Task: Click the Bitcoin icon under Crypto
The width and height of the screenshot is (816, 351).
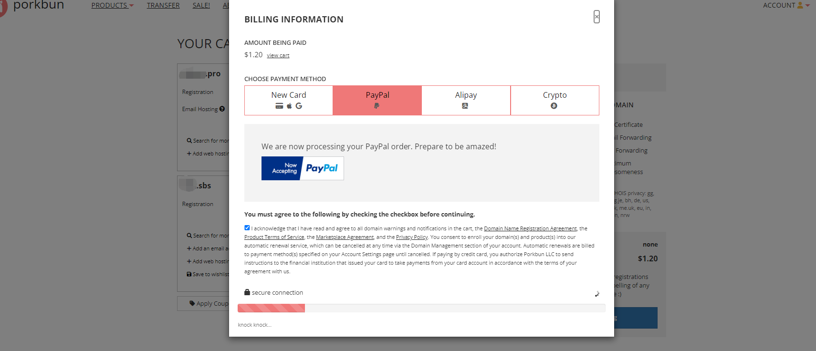Action: tap(554, 106)
